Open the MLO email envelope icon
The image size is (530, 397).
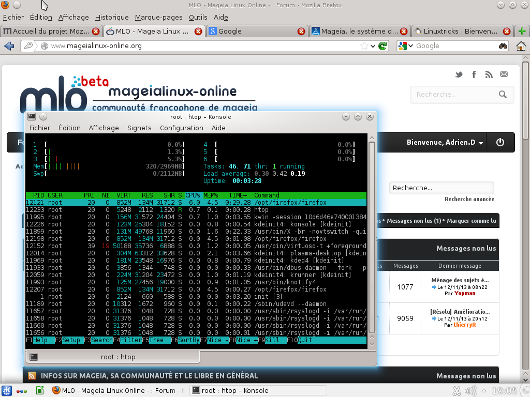click(504, 74)
